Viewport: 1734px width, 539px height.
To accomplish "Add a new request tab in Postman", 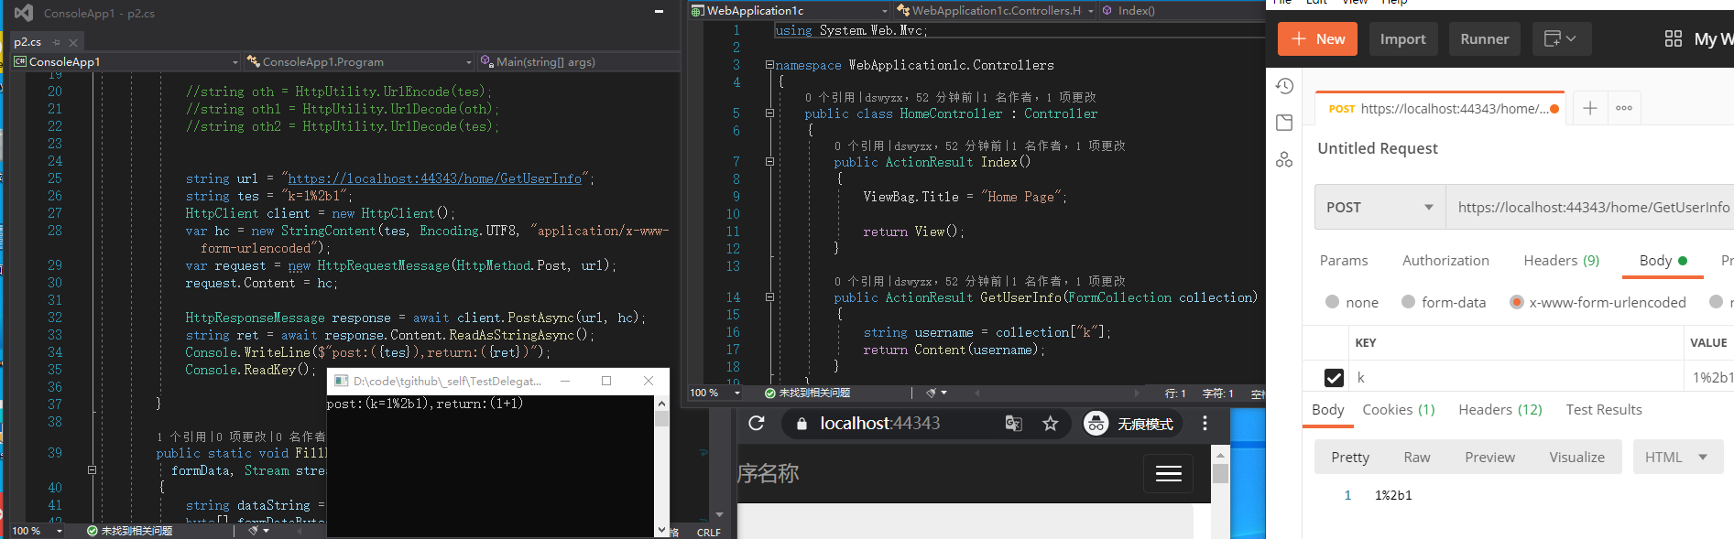I will coord(1590,108).
